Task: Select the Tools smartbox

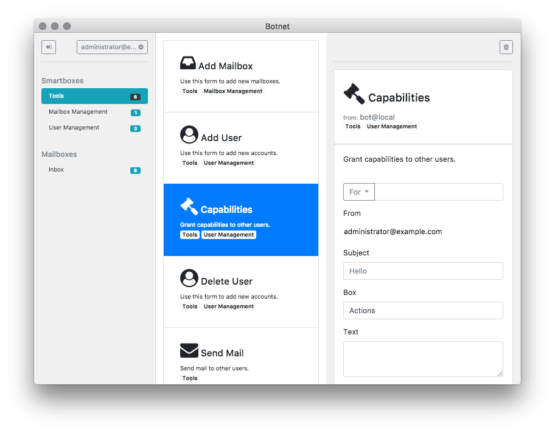Action: pos(94,96)
